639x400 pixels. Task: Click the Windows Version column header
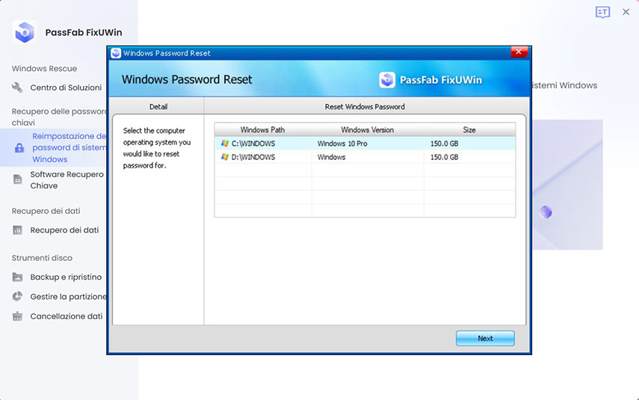367,129
